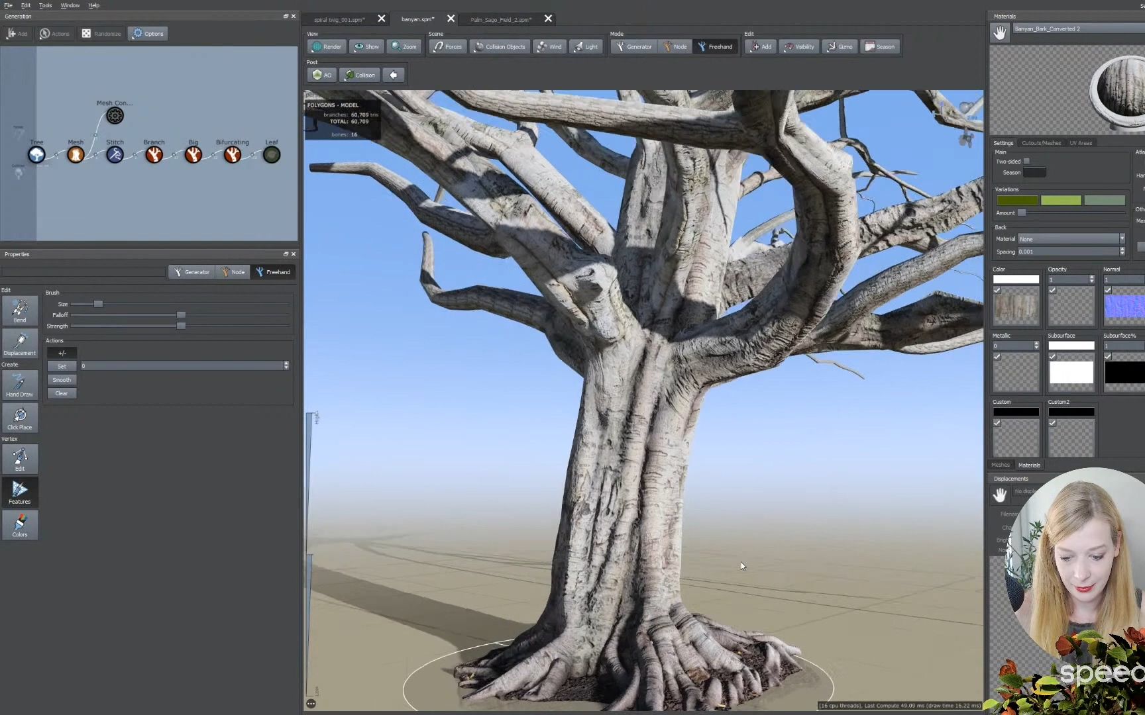The image size is (1145, 715).
Task: Open the Cutouts/Meshes tab
Action: [x=1041, y=142]
